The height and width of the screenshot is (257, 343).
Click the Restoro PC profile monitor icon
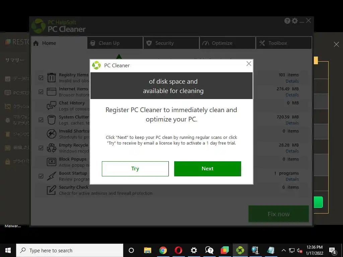tap(8, 93)
